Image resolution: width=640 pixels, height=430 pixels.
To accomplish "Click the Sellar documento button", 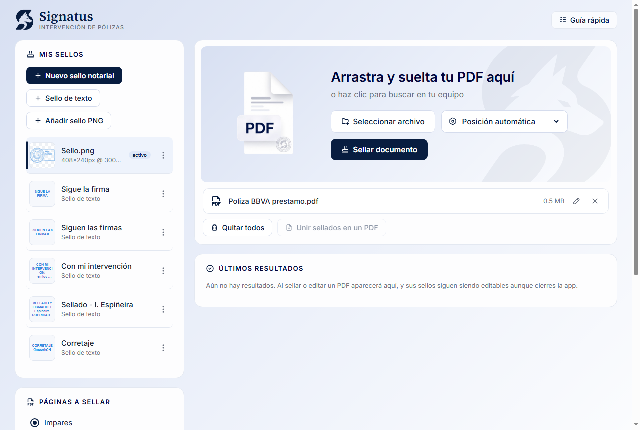I will click(x=379, y=150).
